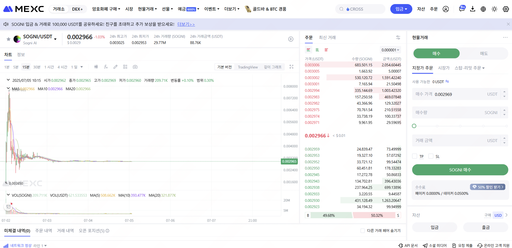Open spot trading more options dots

tap(505, 37)
